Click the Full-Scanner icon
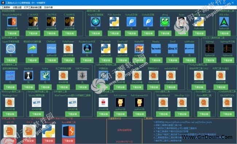This screenshot has width=237, height=144. 120,102
